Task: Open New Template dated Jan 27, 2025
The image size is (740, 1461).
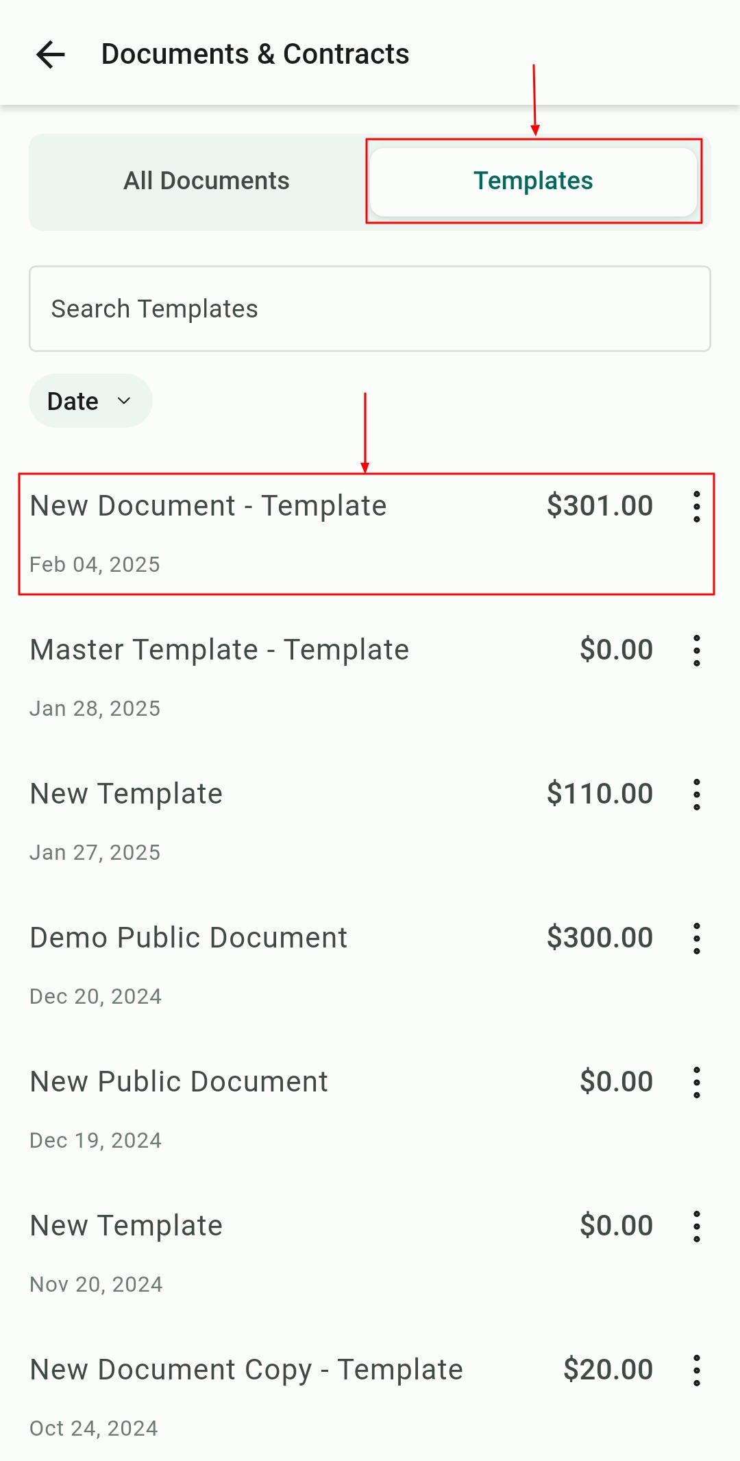Action: (x=126, y=795)
